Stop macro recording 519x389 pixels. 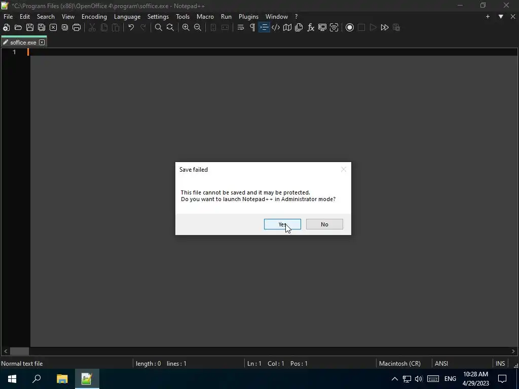pos(361,27)
